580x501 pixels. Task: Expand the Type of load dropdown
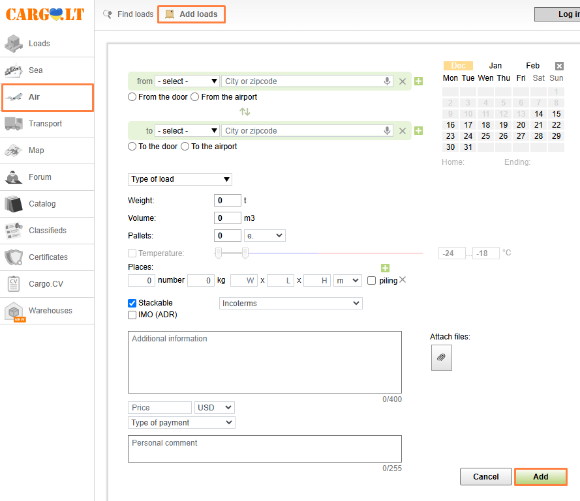coord(180,179)
